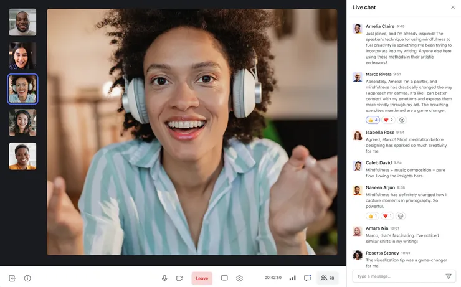The image size is (461, 287).
Task: Click Amara Nia's message about writing shifts
Action: point(402,238)
